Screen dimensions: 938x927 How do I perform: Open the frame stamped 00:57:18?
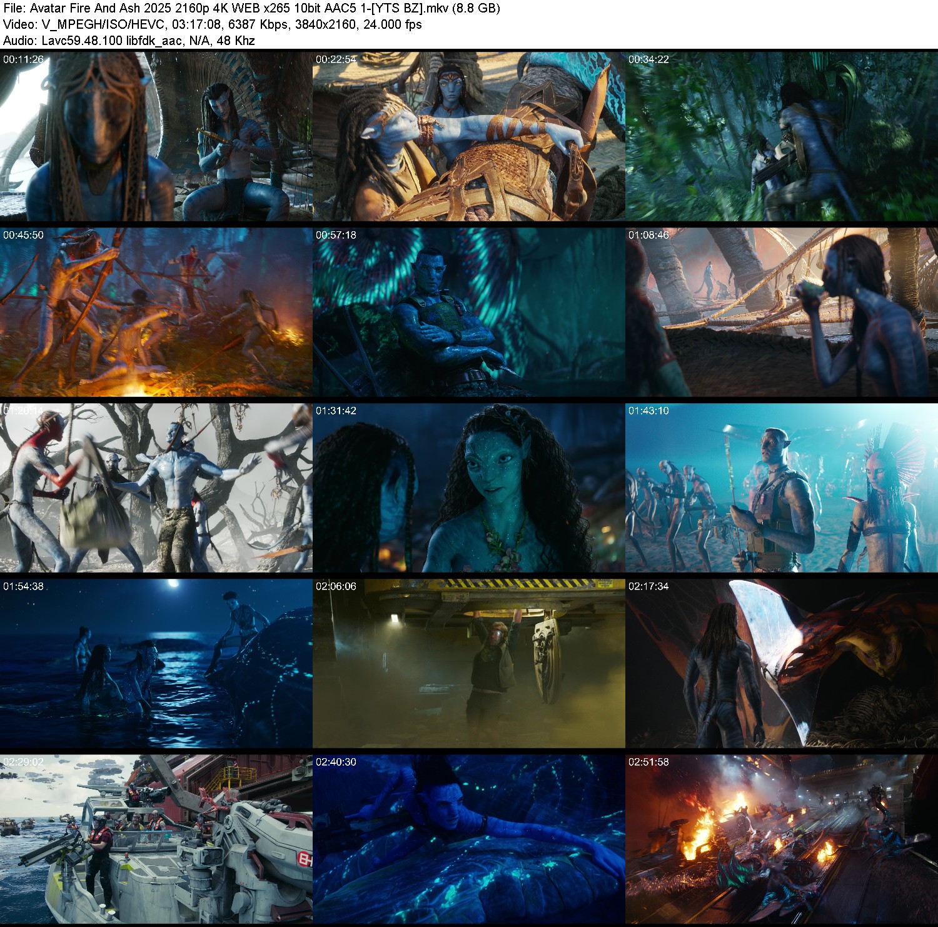(x=469, y=312)
